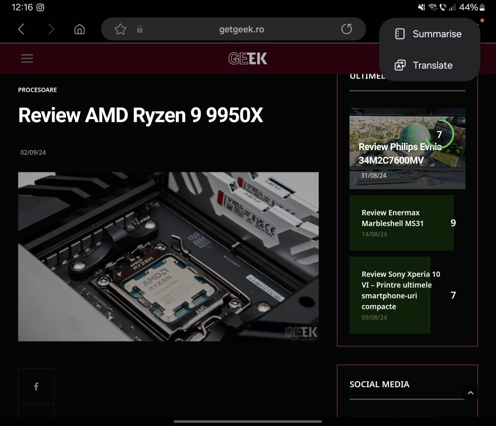
Task: Click the SOCIAL MEDIA section heading
Action: [x=379, y=384]
